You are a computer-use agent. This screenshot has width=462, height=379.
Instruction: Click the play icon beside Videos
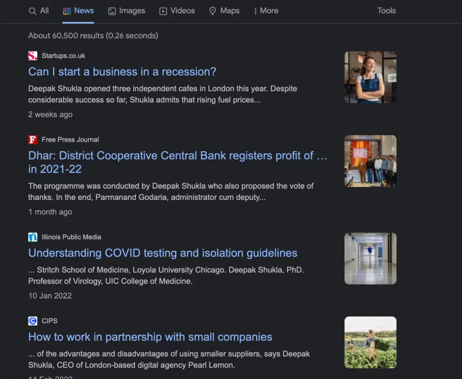click(x=163, y=11)
